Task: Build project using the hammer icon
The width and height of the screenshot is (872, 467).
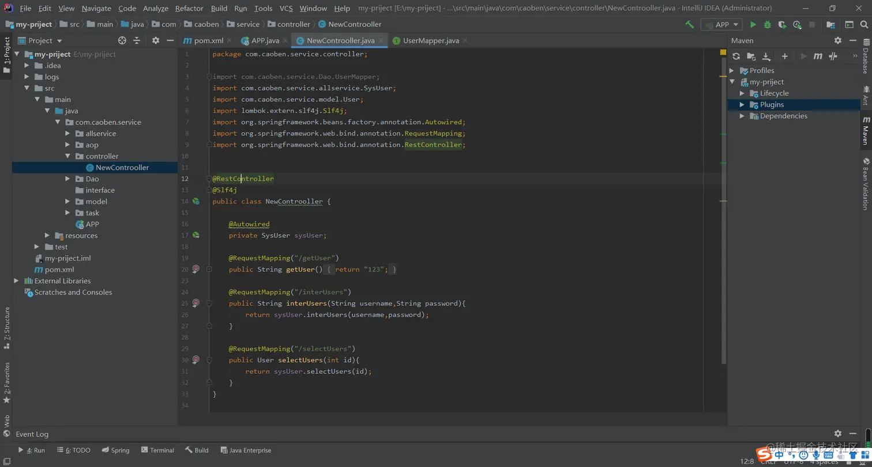Action: pos(689,25)
